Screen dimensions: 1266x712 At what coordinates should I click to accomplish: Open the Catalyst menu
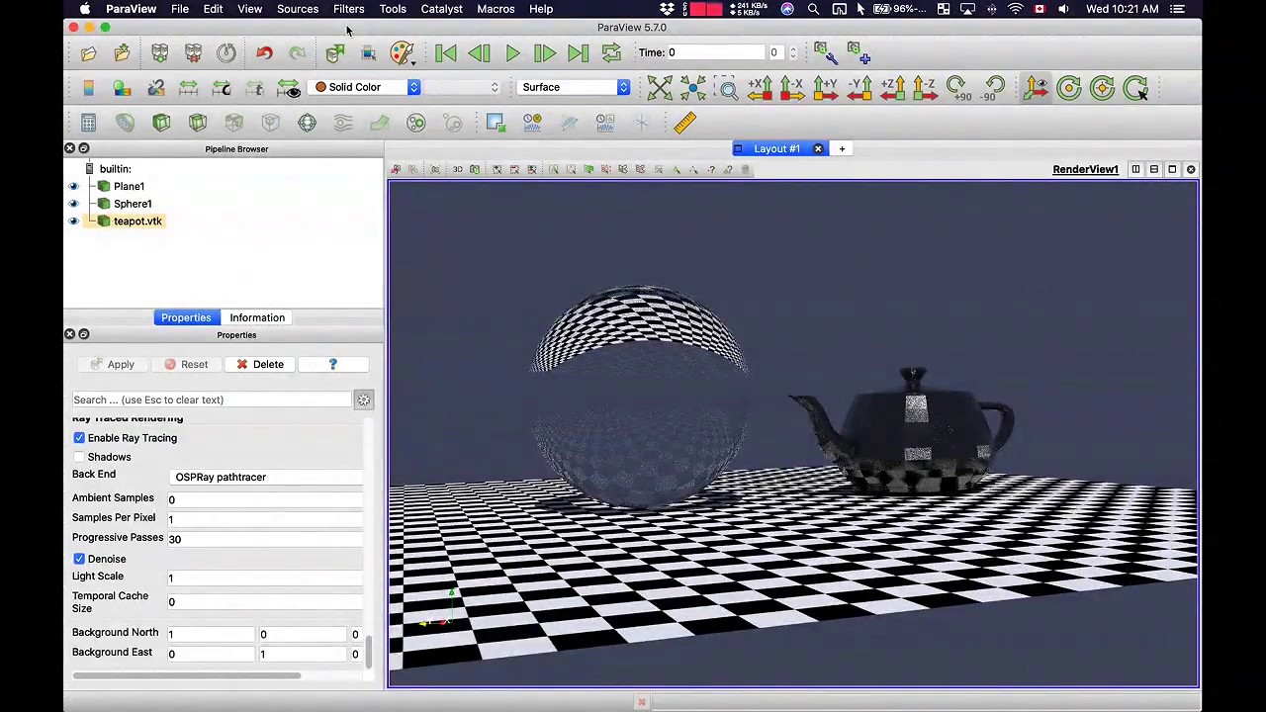click(x=441, y=9)
